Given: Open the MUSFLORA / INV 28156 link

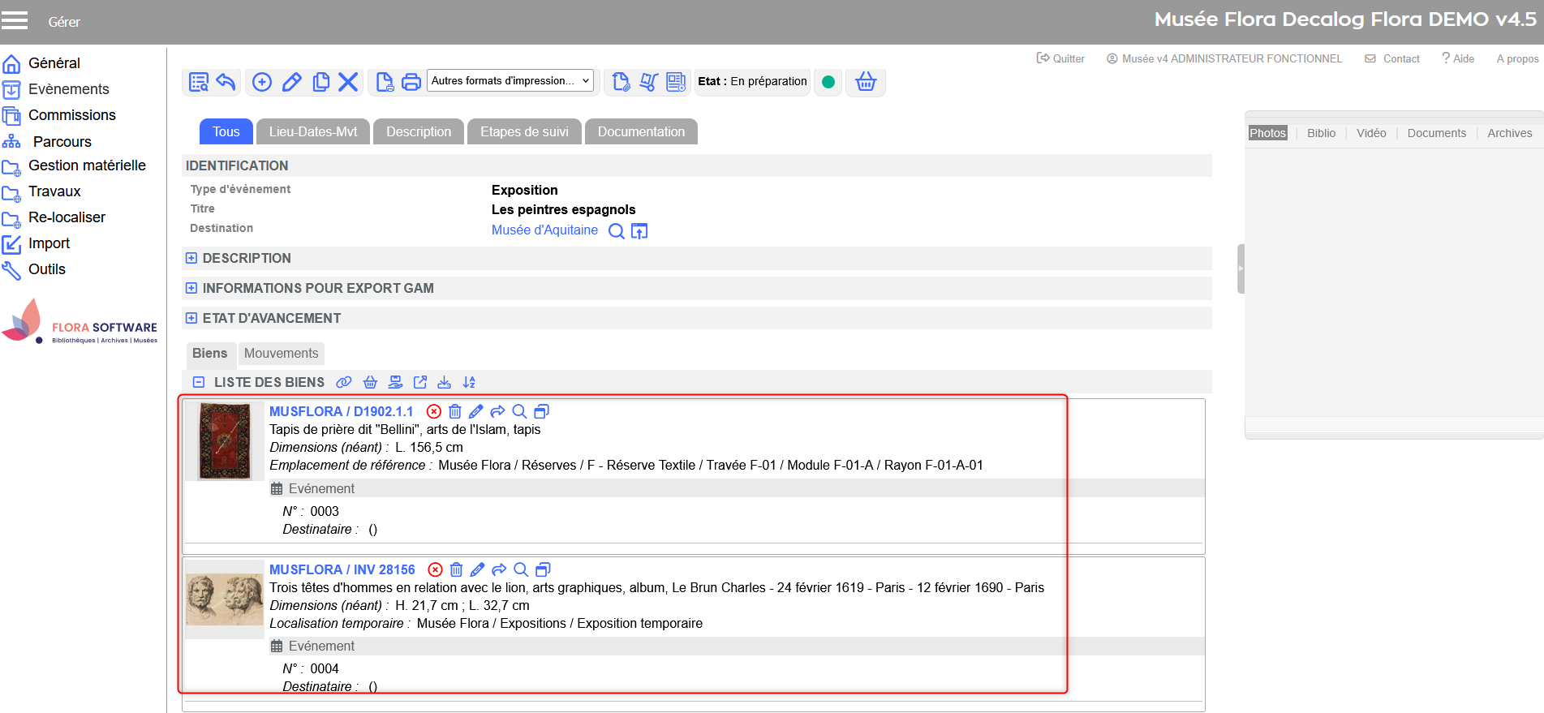Looking at the screenshot, I should 342,569.
